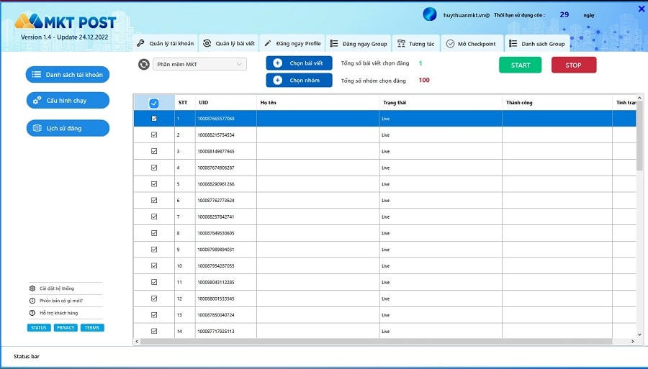Click the MKT POST logo
Screen dimensions: 648x369
coord(66,22)
